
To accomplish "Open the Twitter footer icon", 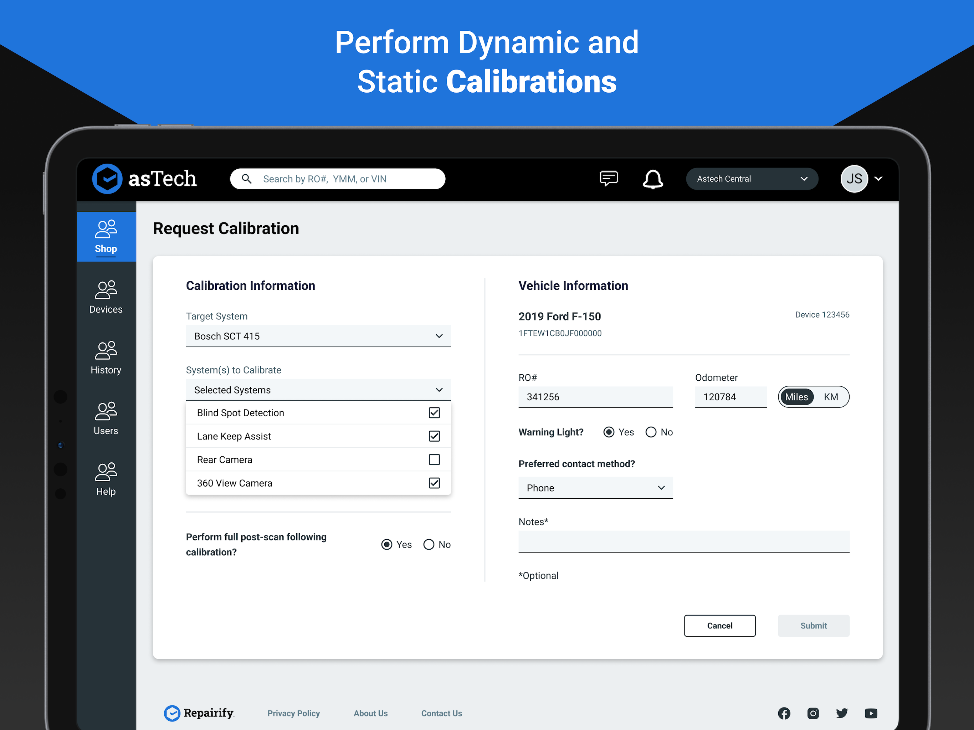I will tap(842, 713).
